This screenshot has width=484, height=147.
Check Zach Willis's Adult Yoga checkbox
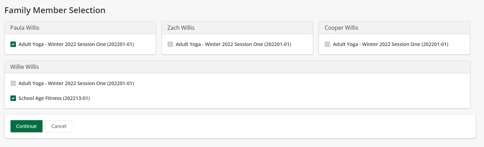pyautogui.click(x=170, y=44)
